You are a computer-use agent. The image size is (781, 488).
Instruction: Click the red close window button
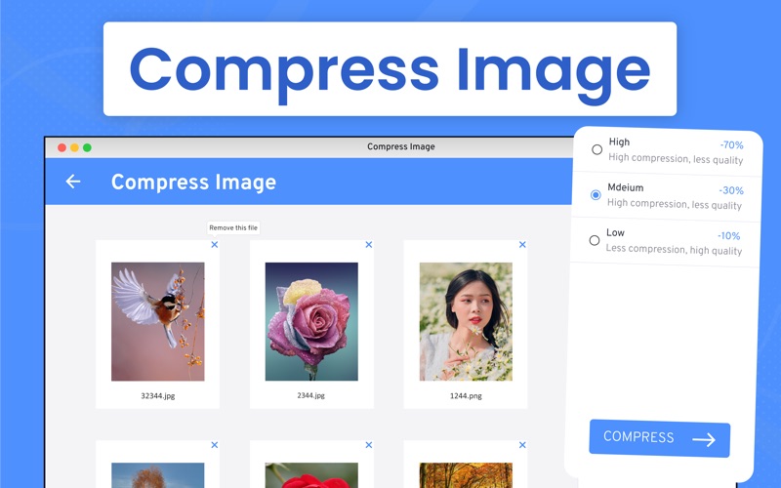tap(62, 147)
